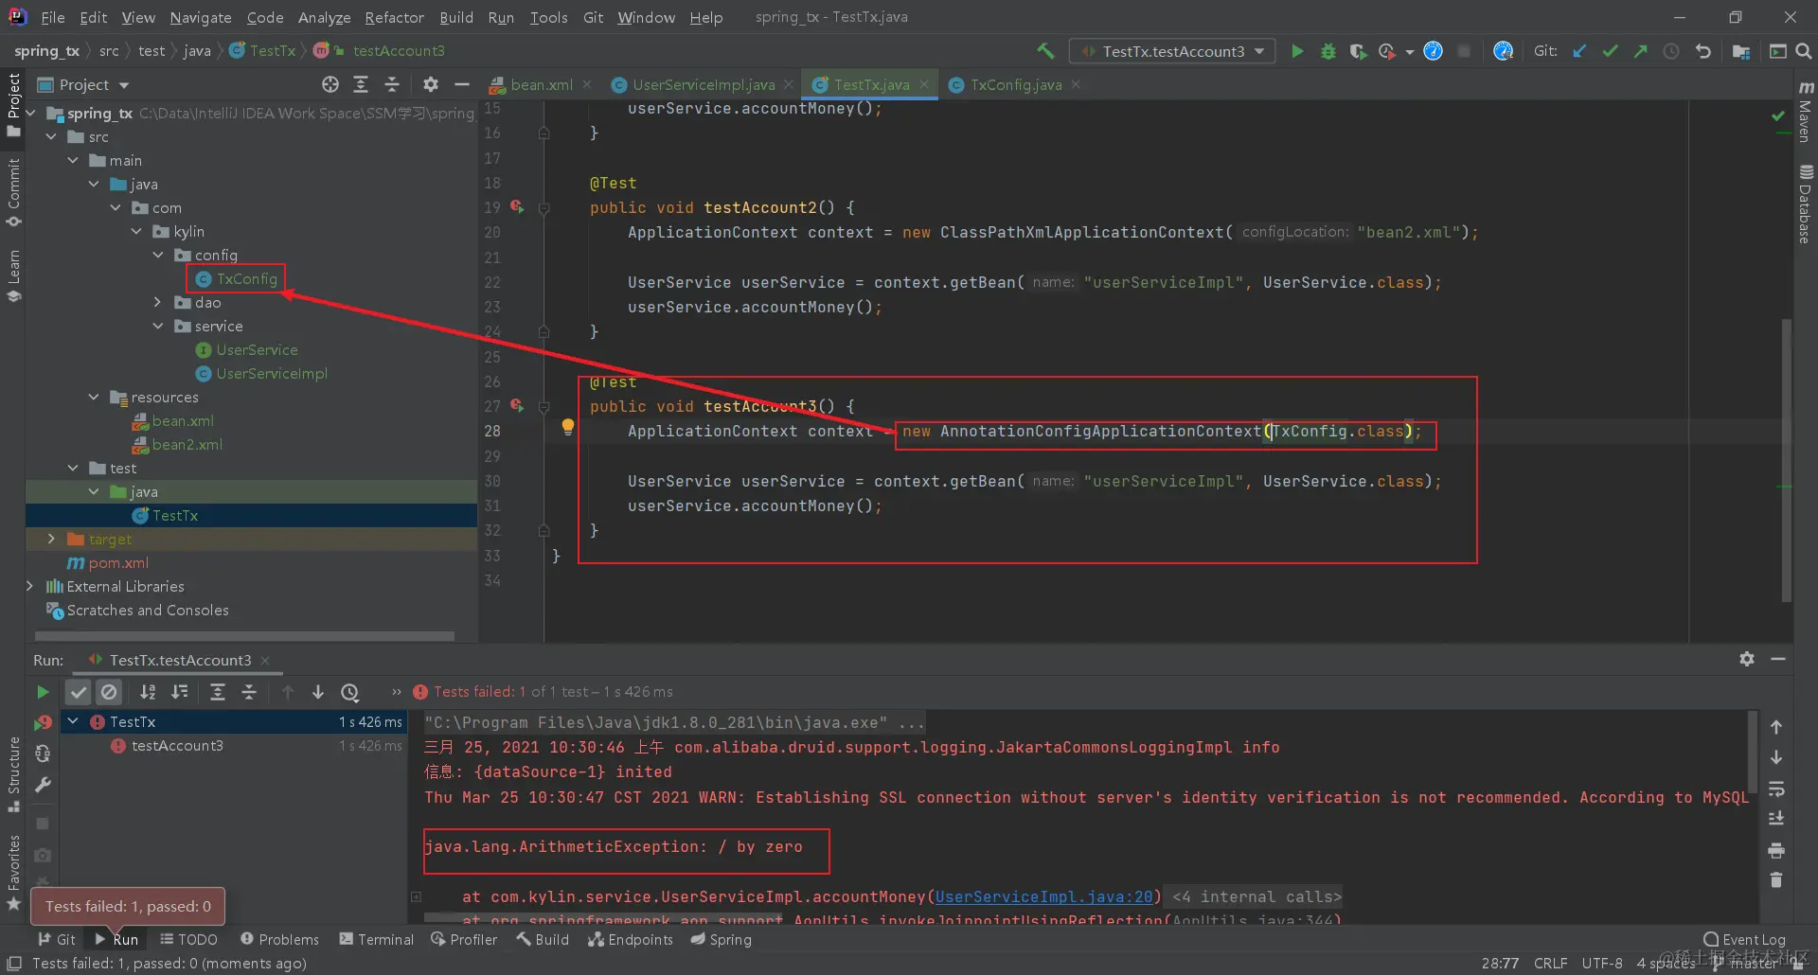The height and width of the screenshot is (975, 1818).
Task: Click the run gutter icon beside testAccount2
Action: pyautogui.click(x=517, y=206)
